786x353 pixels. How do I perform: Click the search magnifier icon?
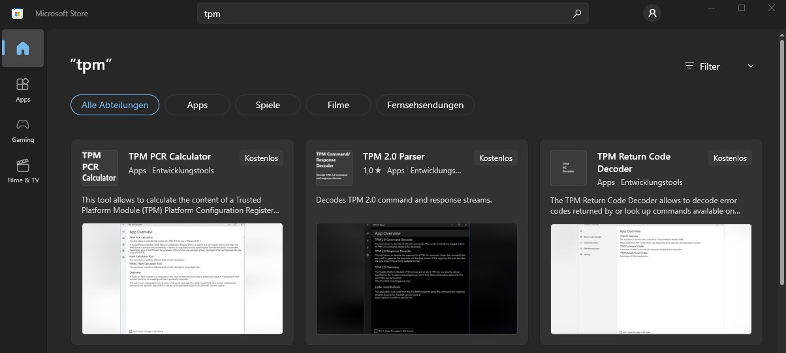576,14
